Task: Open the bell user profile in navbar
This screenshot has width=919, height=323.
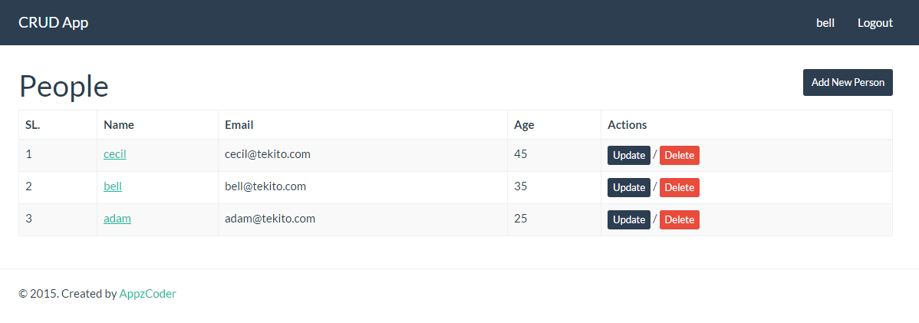Action: 825,23
